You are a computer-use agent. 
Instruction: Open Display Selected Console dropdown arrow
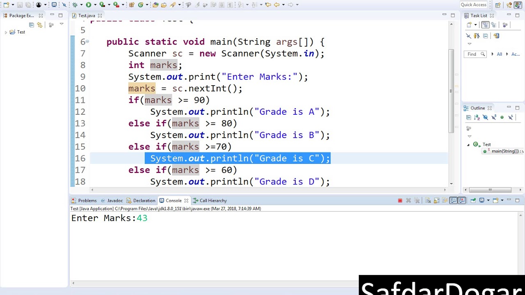tap(488, 200)
